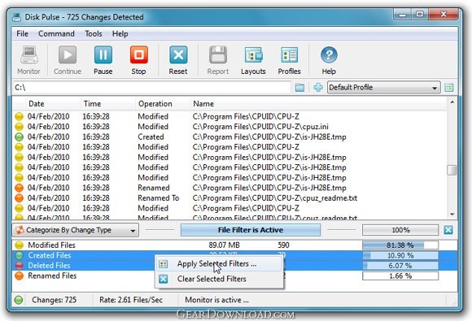
Task: Click the scroll up arrow of change list
Action: (452, 102)
